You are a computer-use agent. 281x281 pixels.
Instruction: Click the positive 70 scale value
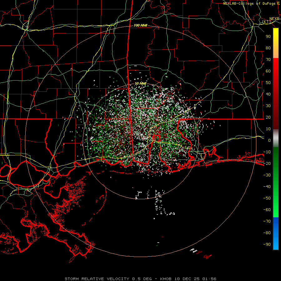268,60
